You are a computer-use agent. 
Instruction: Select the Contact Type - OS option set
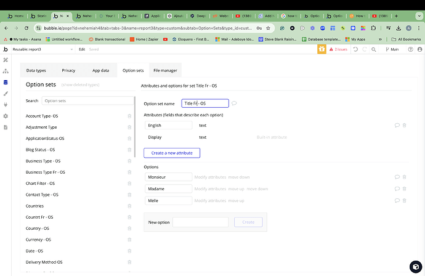(x=42, y=195)
